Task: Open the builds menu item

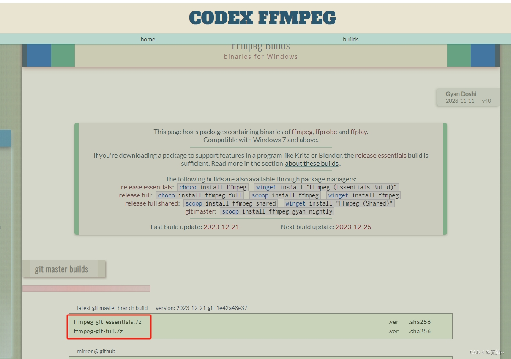Action: [351, 39]
